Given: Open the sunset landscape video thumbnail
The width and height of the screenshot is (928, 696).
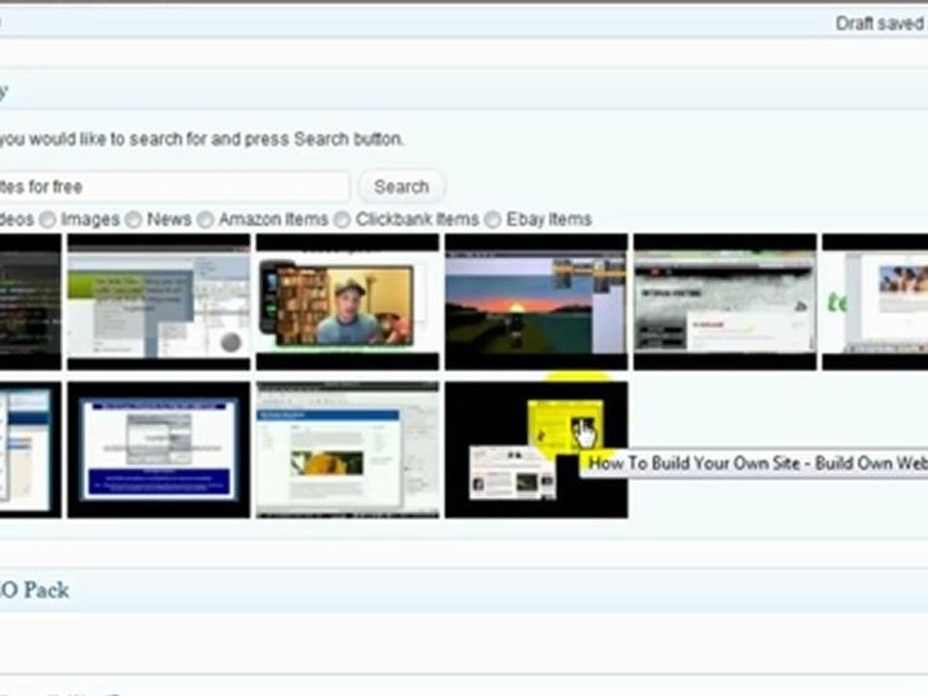Looking at the screenshot, I should pyautogui.click(x=536, y=302).
